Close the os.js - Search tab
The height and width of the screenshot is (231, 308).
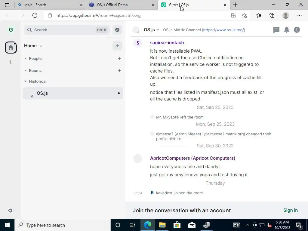[x=81, y=5]
